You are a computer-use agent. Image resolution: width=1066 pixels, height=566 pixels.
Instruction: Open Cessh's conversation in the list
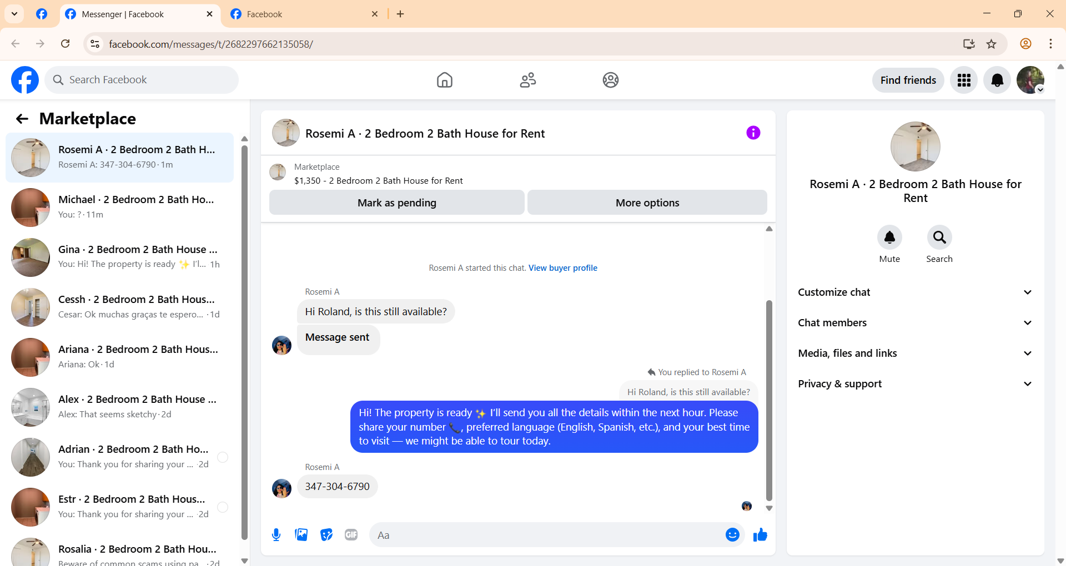[x=119, y=307]
